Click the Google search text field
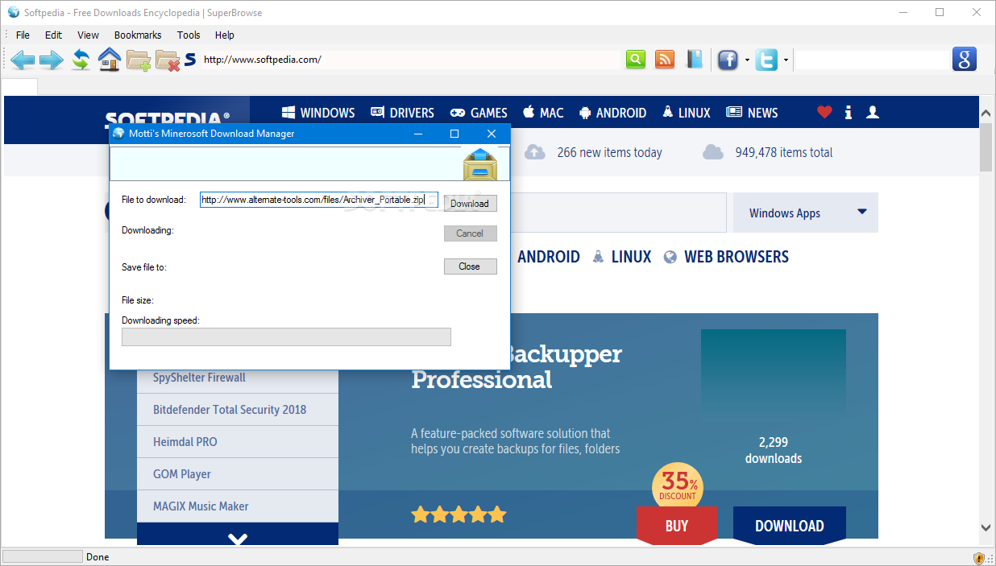The image size is (996, 566). pos(874,60)
